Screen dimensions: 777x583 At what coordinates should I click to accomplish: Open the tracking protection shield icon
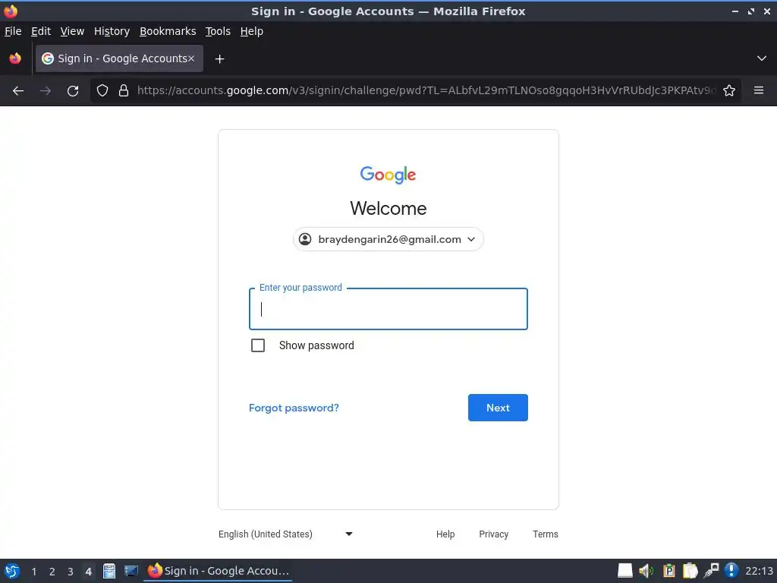click(102, 90)
